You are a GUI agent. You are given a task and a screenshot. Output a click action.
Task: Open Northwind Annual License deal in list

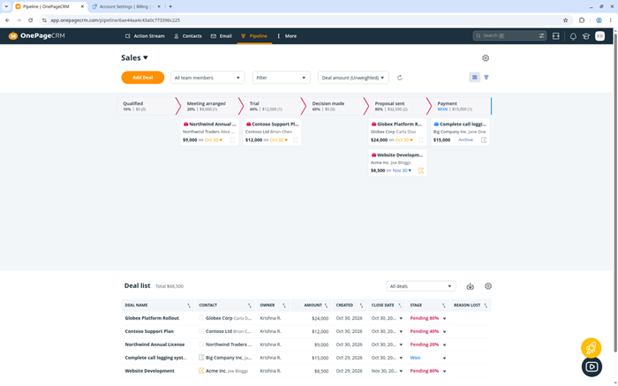[x=154, y=344]
